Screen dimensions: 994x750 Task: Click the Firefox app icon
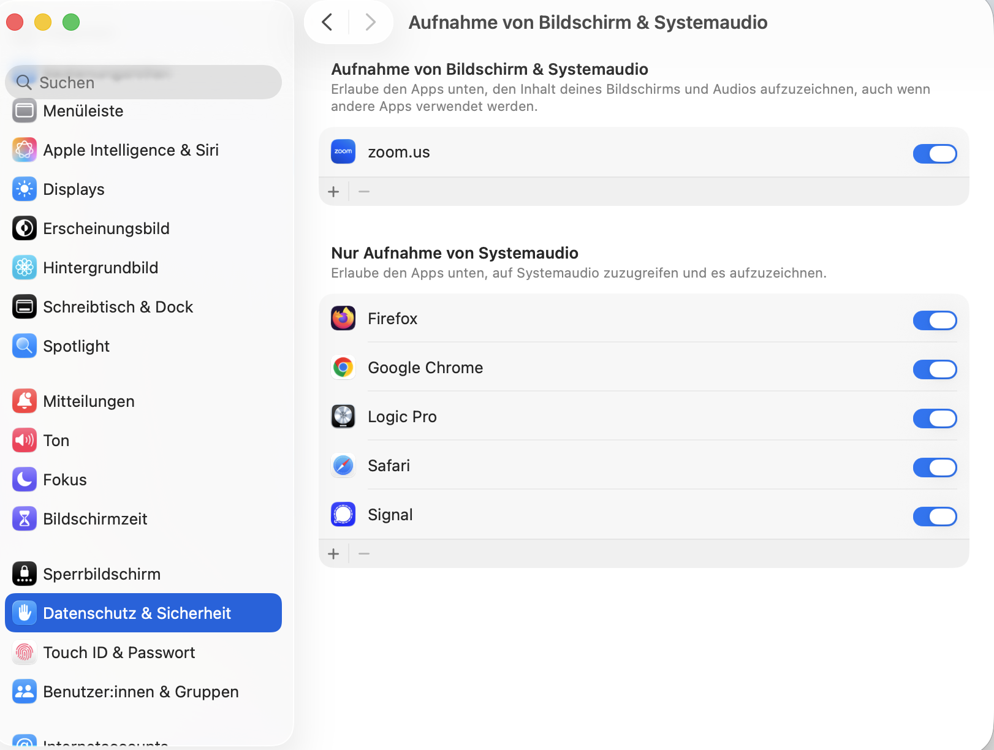tap(343, 319)
